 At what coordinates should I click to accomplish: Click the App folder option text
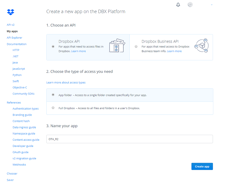(x=103, y=95)
